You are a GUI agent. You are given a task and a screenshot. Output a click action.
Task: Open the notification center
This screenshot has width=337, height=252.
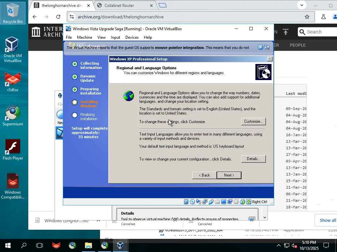[x=326, y=245]
